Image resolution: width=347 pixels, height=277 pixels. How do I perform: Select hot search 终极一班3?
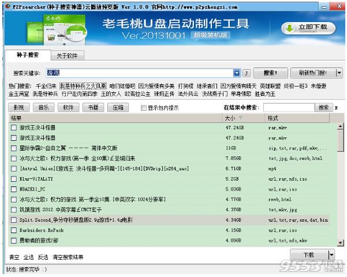click(x=296, y=86)
